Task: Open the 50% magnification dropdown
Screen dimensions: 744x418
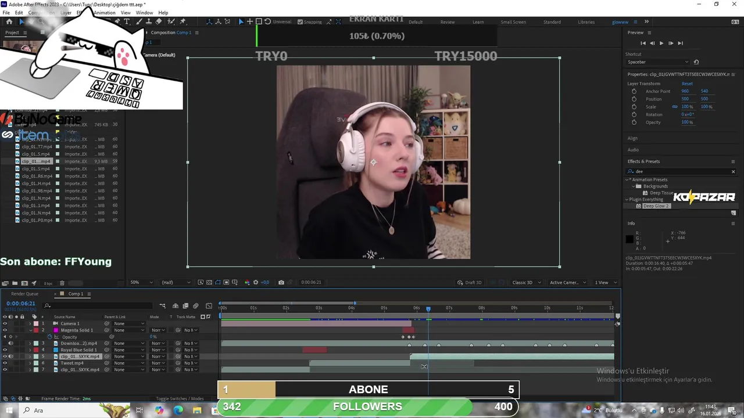Action: point(141,283)
